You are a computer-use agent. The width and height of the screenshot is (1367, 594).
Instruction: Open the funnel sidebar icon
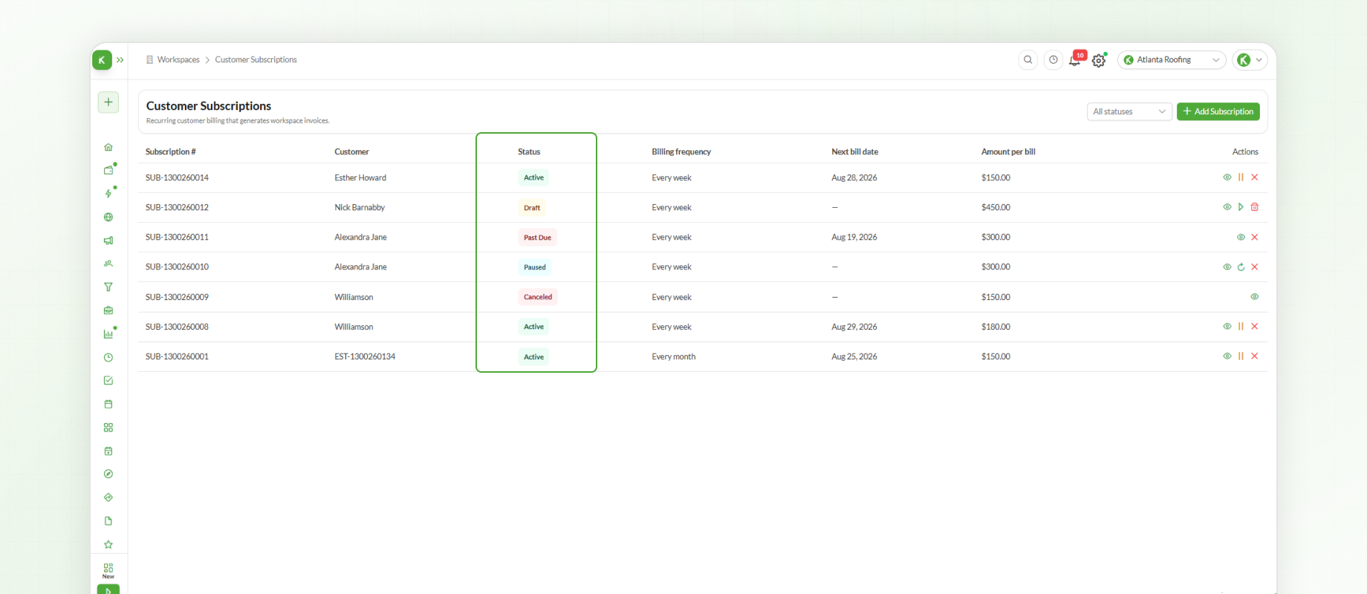pos(108,287)
